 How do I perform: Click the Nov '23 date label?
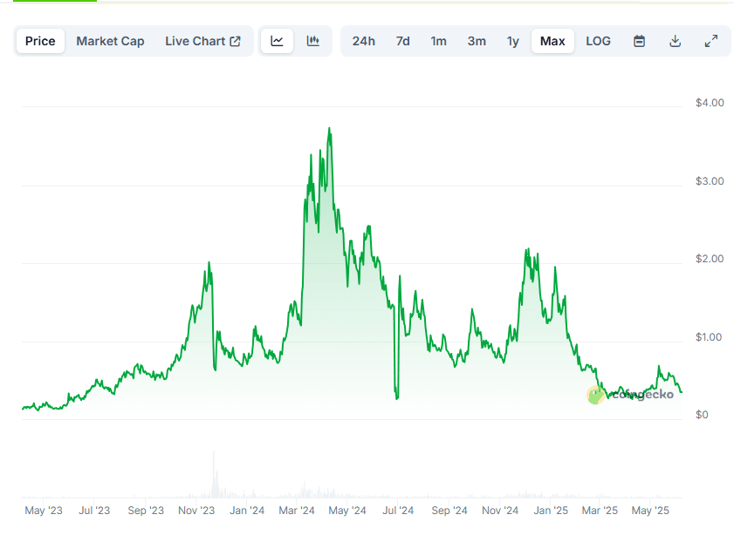196,511
